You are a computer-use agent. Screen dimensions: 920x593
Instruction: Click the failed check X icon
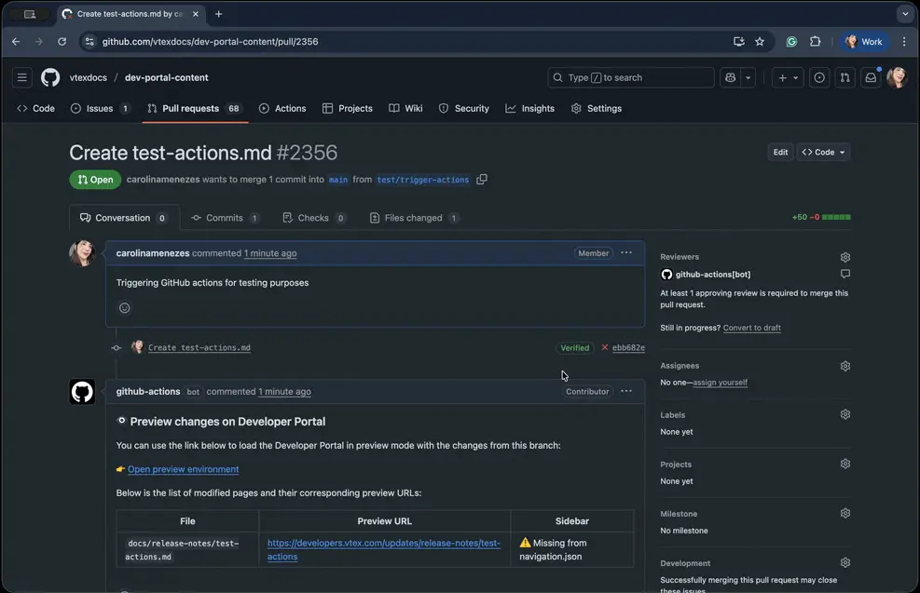click(604, 347)
